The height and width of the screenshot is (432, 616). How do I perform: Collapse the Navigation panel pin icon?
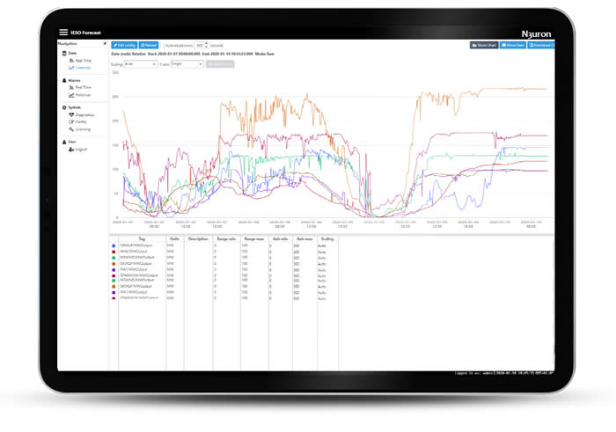pos(105,43)
